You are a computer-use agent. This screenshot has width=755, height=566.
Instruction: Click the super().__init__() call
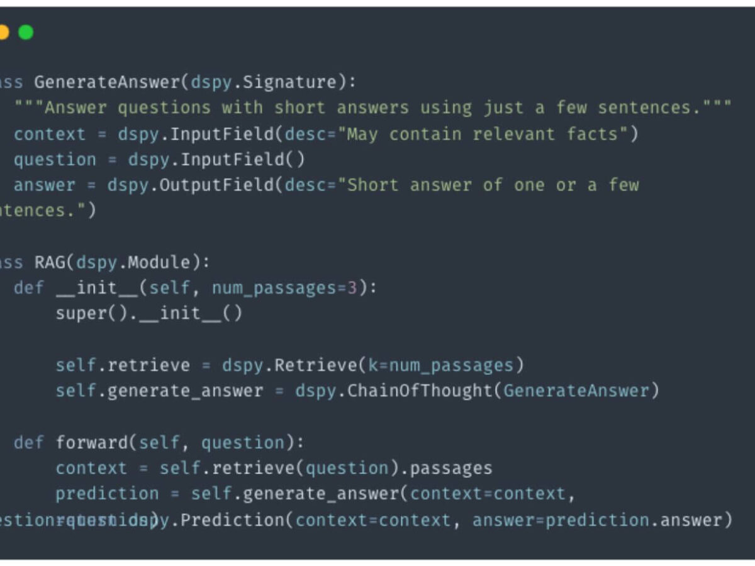pos(148,313)
